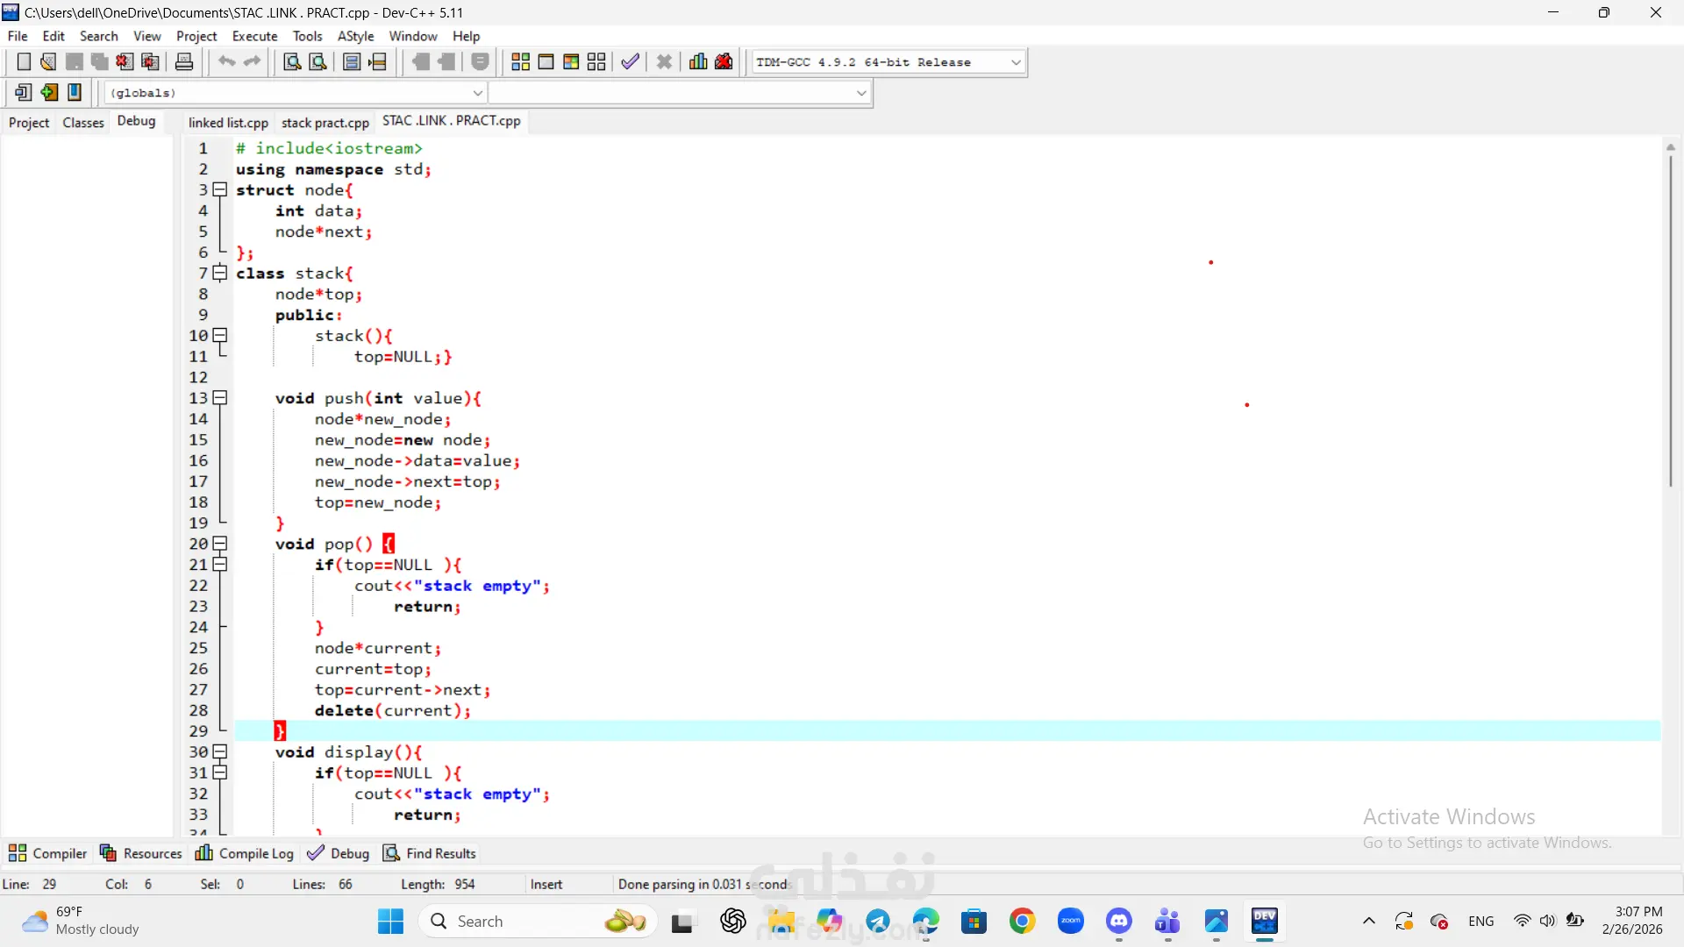Click the Print toolbar icon
Viewport: 1684px width, 947px height.
pyautogui.click(x=184, y=61)
